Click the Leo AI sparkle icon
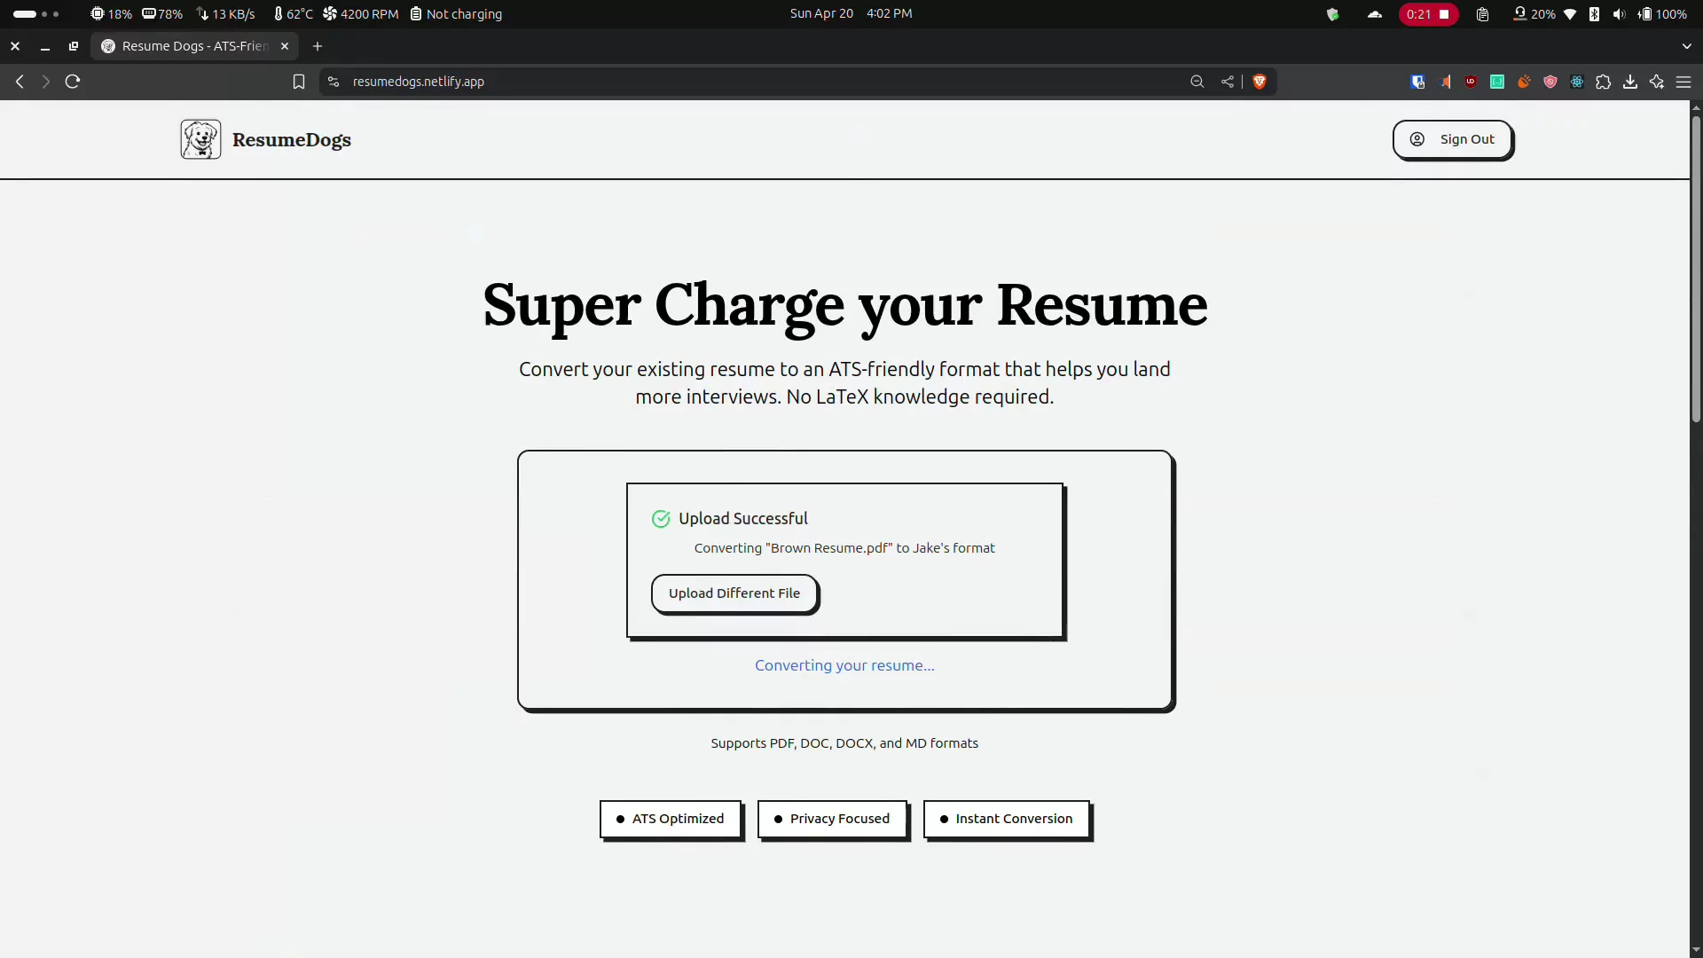The image size is (1703, 958). (x=1657, y=82)
